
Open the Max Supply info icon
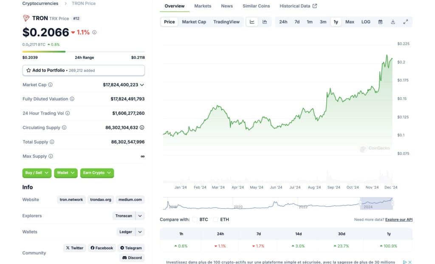tap(51, 156)
